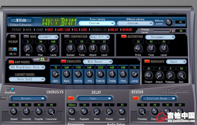Click the Noisegate Release knob
The image size is (197, 125).
click(x=170, y=75)
